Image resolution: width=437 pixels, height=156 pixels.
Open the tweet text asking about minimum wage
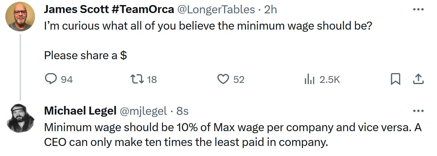(x=208, y=26)
